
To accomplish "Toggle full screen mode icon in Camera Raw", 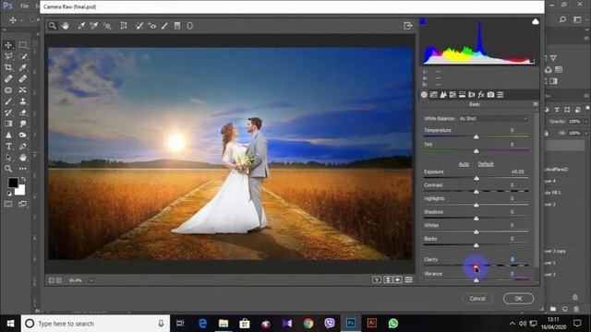I will [408, 26].
